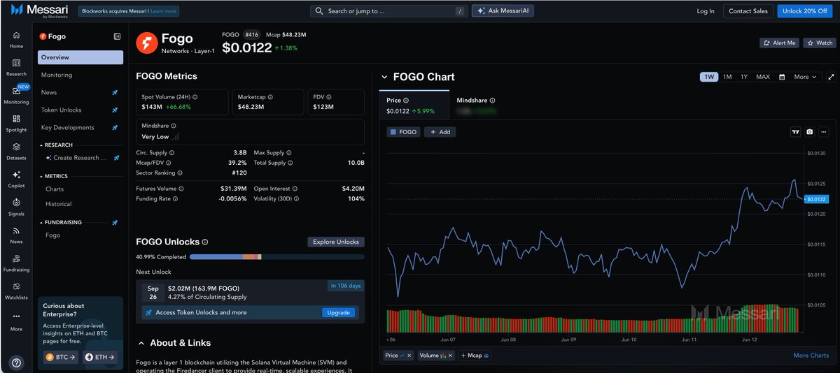Open Ask MessariAI
The height and width of the screenshot is (373, 840).
(503, 10)
